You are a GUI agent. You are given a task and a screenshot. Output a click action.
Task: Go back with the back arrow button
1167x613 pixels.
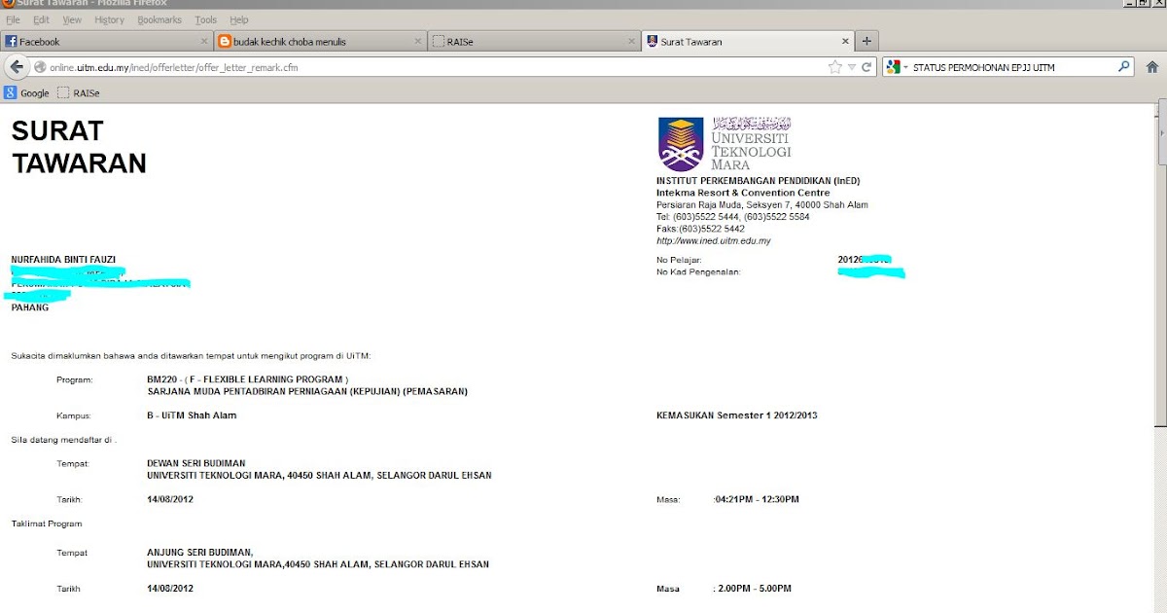pos(16,67)
